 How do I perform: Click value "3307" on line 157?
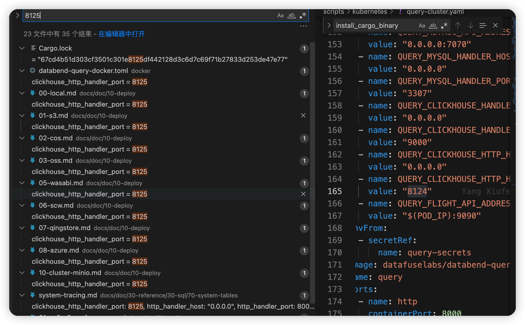(417, 93)
